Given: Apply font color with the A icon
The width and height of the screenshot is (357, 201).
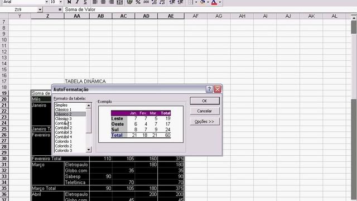Looking at the screenshot, I should click(214, 2).
